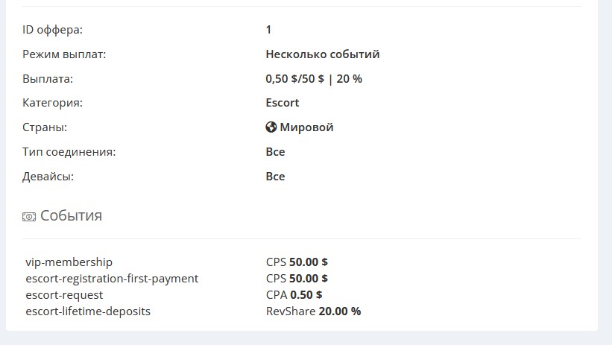Screen dimensions: 612x345
Task: Click the escort-request event name
Action: coord(63,295)
